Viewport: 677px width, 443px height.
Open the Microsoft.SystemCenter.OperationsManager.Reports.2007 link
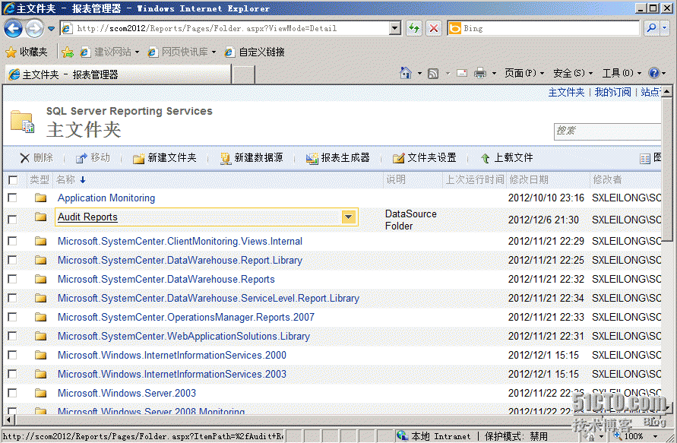[x=186, y=317]
